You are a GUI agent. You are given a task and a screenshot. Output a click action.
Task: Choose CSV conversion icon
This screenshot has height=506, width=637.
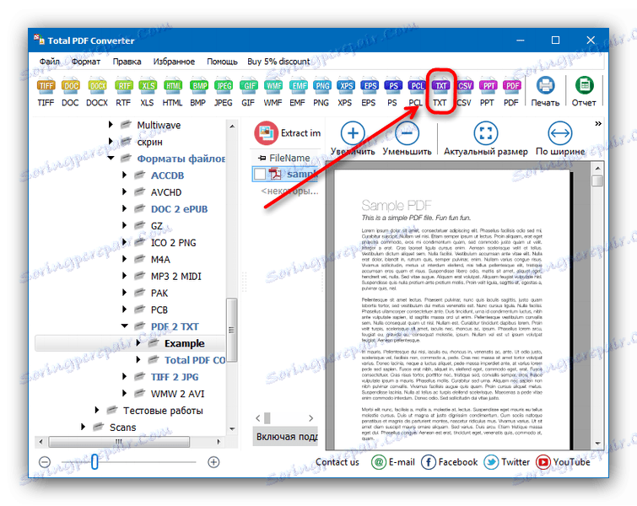pyautogui.click(x=464, y=92)
